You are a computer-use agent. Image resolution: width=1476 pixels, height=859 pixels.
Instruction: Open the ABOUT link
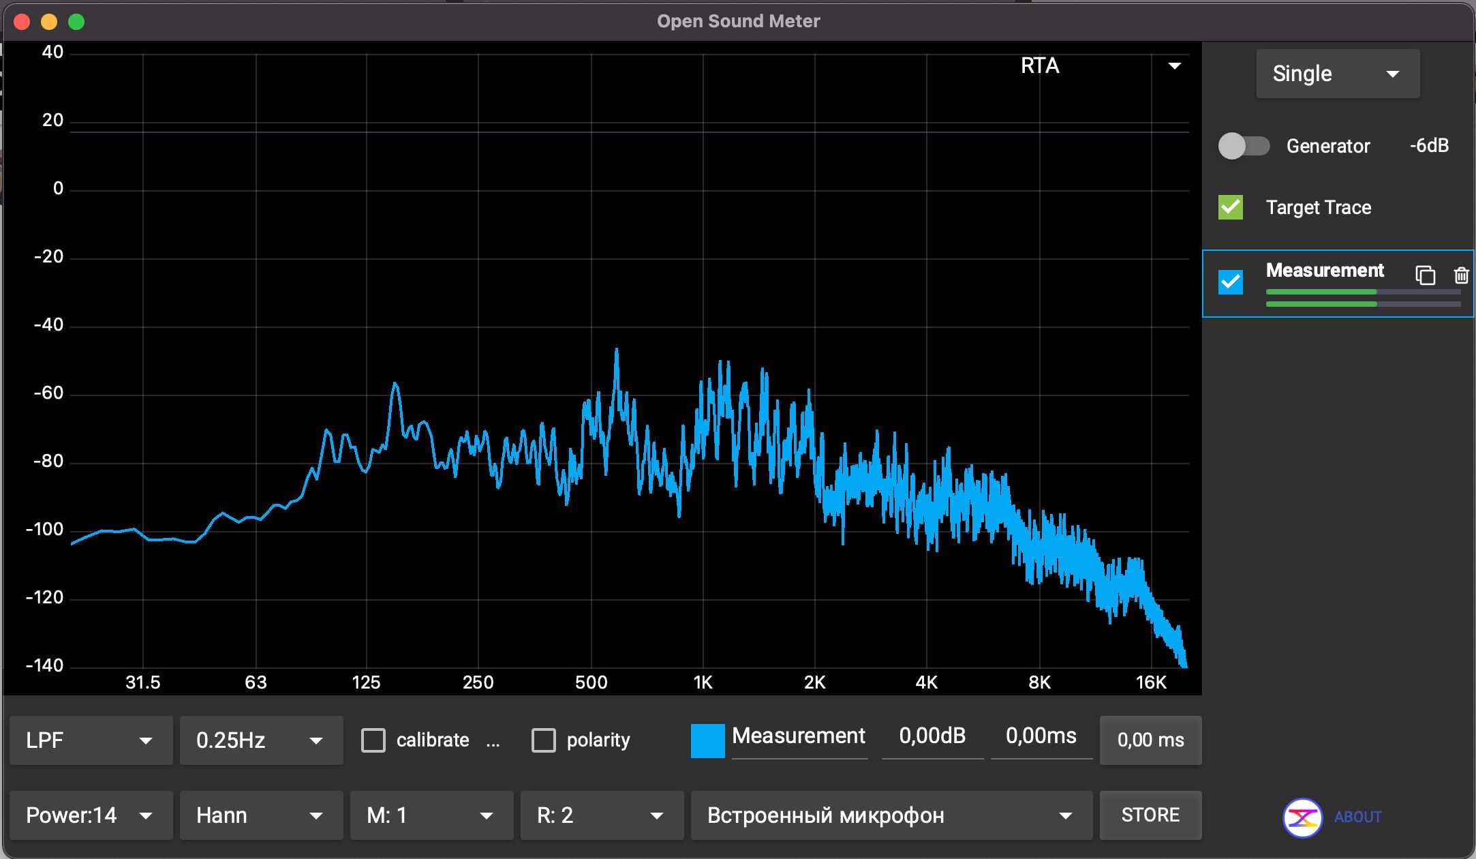1357,817
